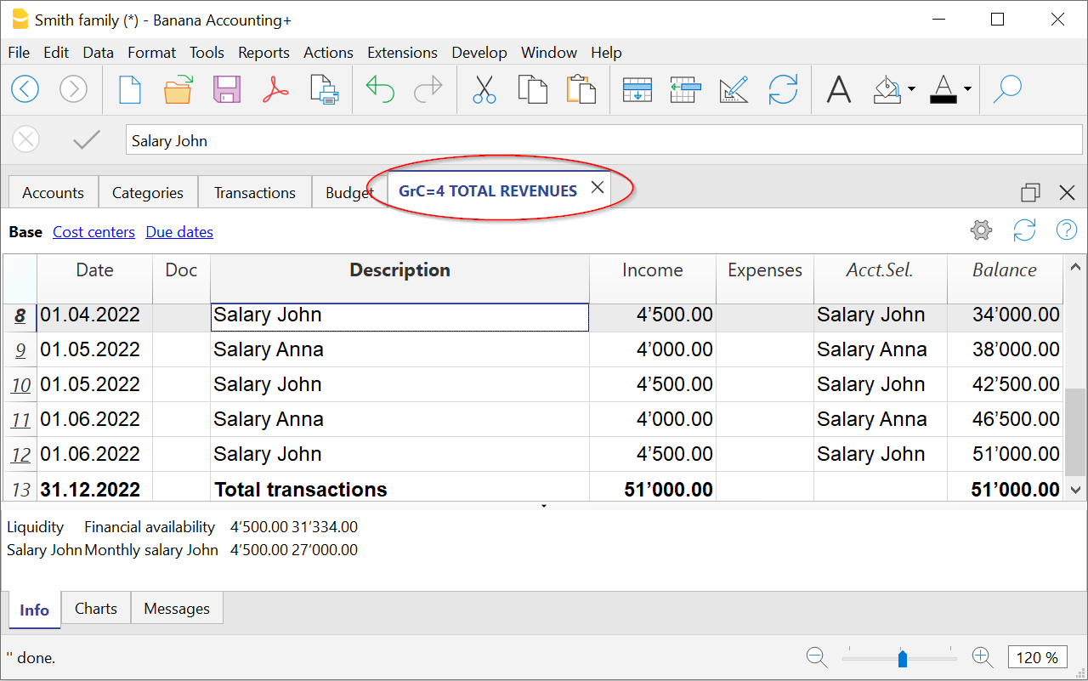This screenshot has width=1088, height=681.
Task: Open the Due dates view link
Action: (179, 232)
